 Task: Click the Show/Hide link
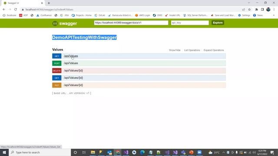(x=175, y=50)
